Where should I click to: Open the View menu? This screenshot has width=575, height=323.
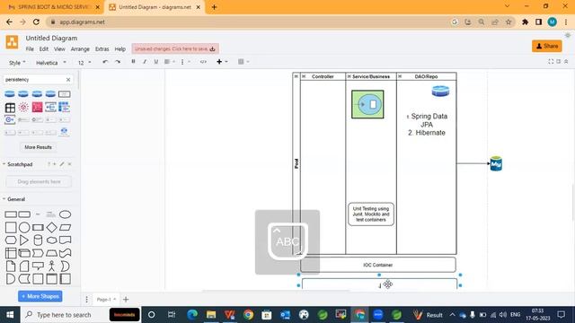coord(59,49)
